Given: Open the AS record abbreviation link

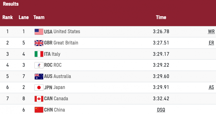Looking at the screenshot, I should click(x=211, y=87).
